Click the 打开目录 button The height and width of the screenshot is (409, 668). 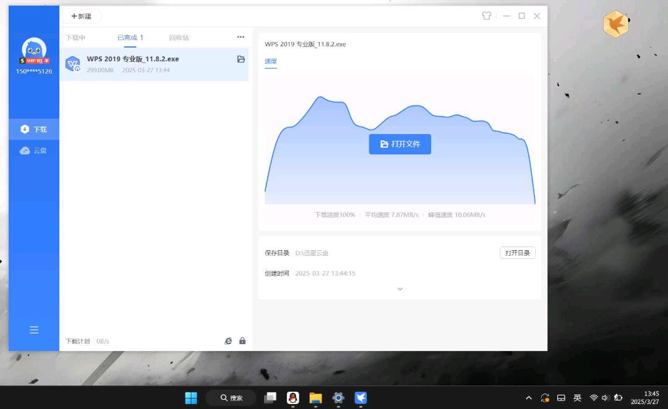pyautogui.click(x=517, y=253)
